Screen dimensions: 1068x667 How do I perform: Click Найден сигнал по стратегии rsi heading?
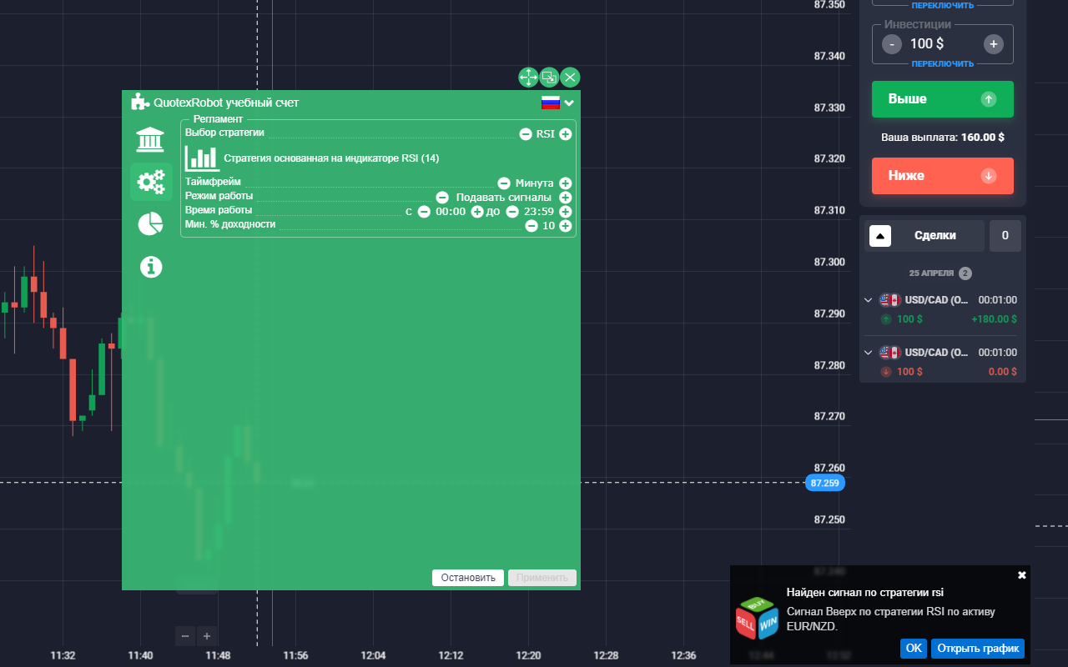pos(865,593)
